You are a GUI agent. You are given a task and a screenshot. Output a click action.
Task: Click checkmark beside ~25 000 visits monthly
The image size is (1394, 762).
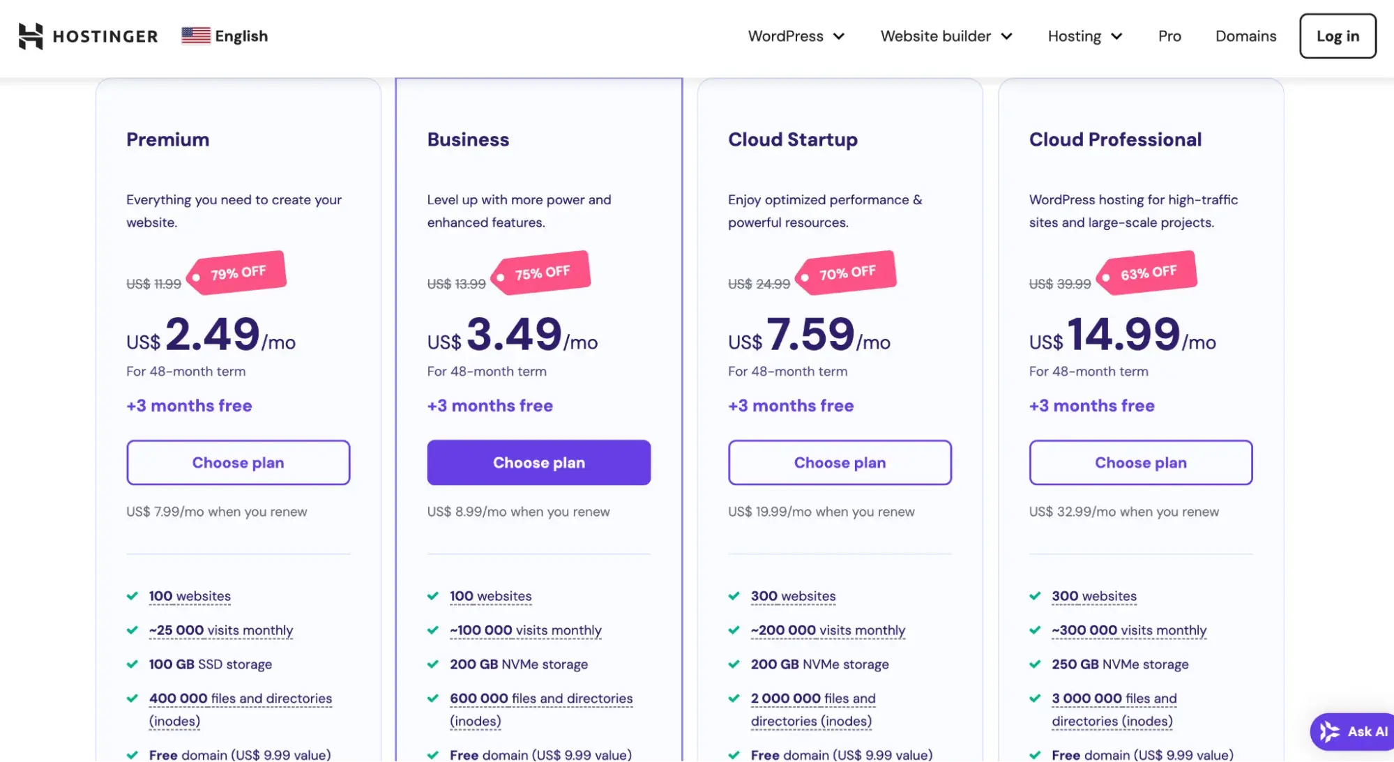point(132,630)
